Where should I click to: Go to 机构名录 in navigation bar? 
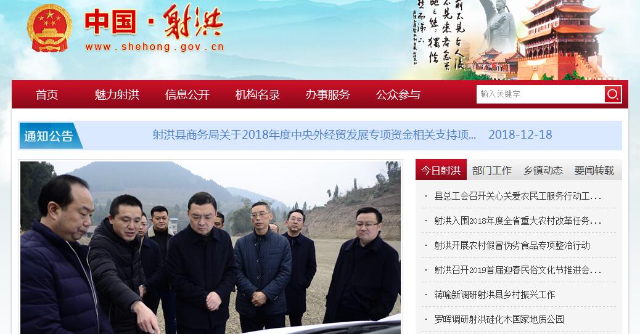(258, 95)
